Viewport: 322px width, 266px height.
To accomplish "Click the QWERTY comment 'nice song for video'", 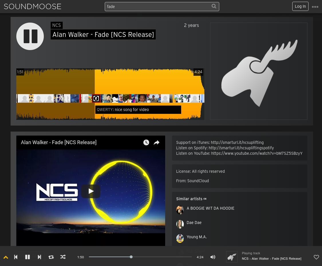I will [138, 110].
